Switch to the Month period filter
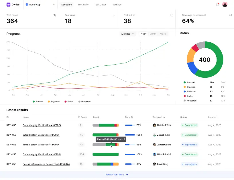 [x=153, y=33]
